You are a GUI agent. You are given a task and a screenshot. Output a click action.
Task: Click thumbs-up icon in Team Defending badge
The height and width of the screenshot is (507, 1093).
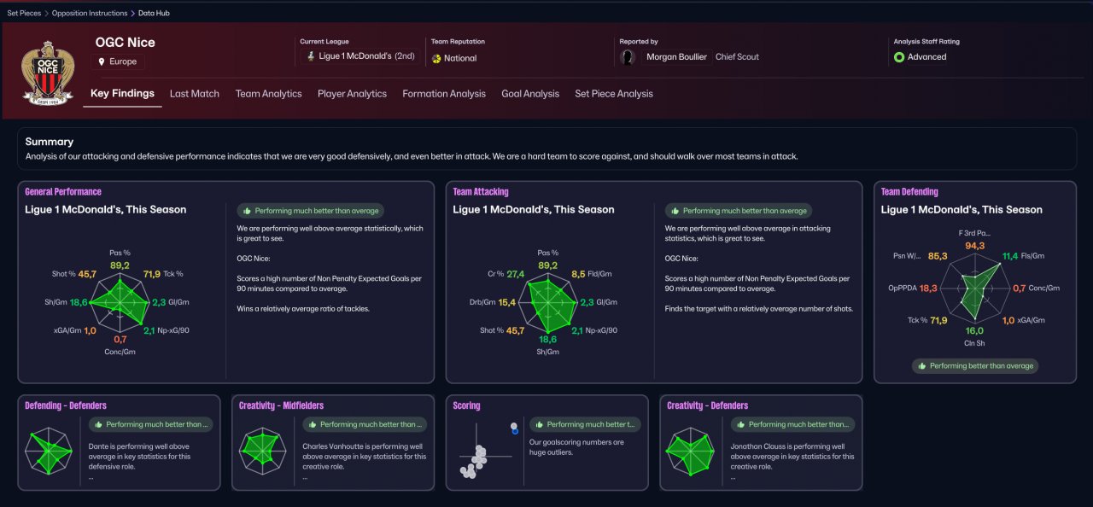pyautogui.click(x=922, y=366)
